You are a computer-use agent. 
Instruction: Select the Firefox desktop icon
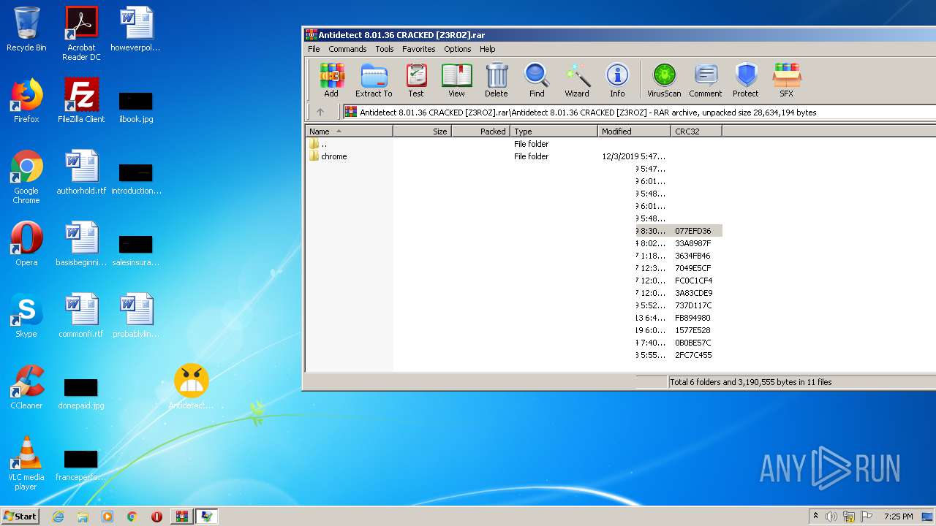click(x=26, y=101)
